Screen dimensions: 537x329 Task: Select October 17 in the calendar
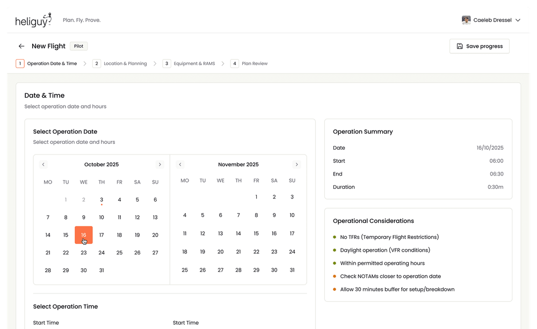pyautogui.click(x=101, y=235)
